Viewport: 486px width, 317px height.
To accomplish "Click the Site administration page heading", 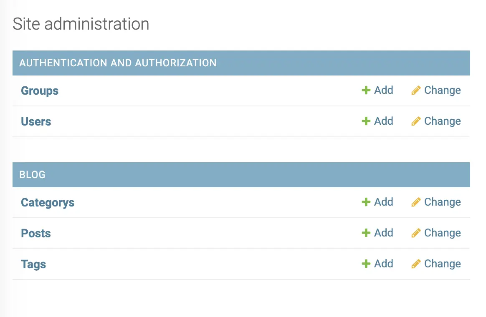I will (81, 24).
